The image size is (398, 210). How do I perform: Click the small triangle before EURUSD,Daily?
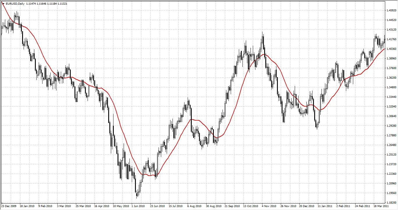(3, 3)
